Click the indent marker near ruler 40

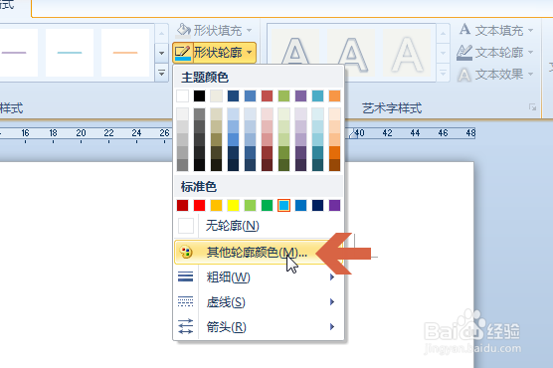point(353,134)
